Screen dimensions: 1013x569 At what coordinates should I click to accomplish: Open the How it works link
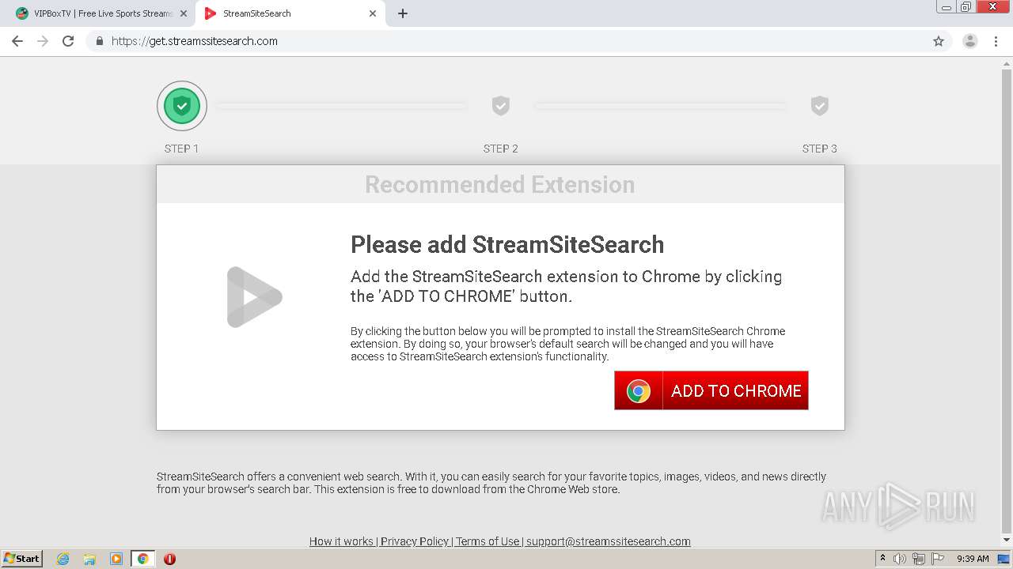click(341, 541)
